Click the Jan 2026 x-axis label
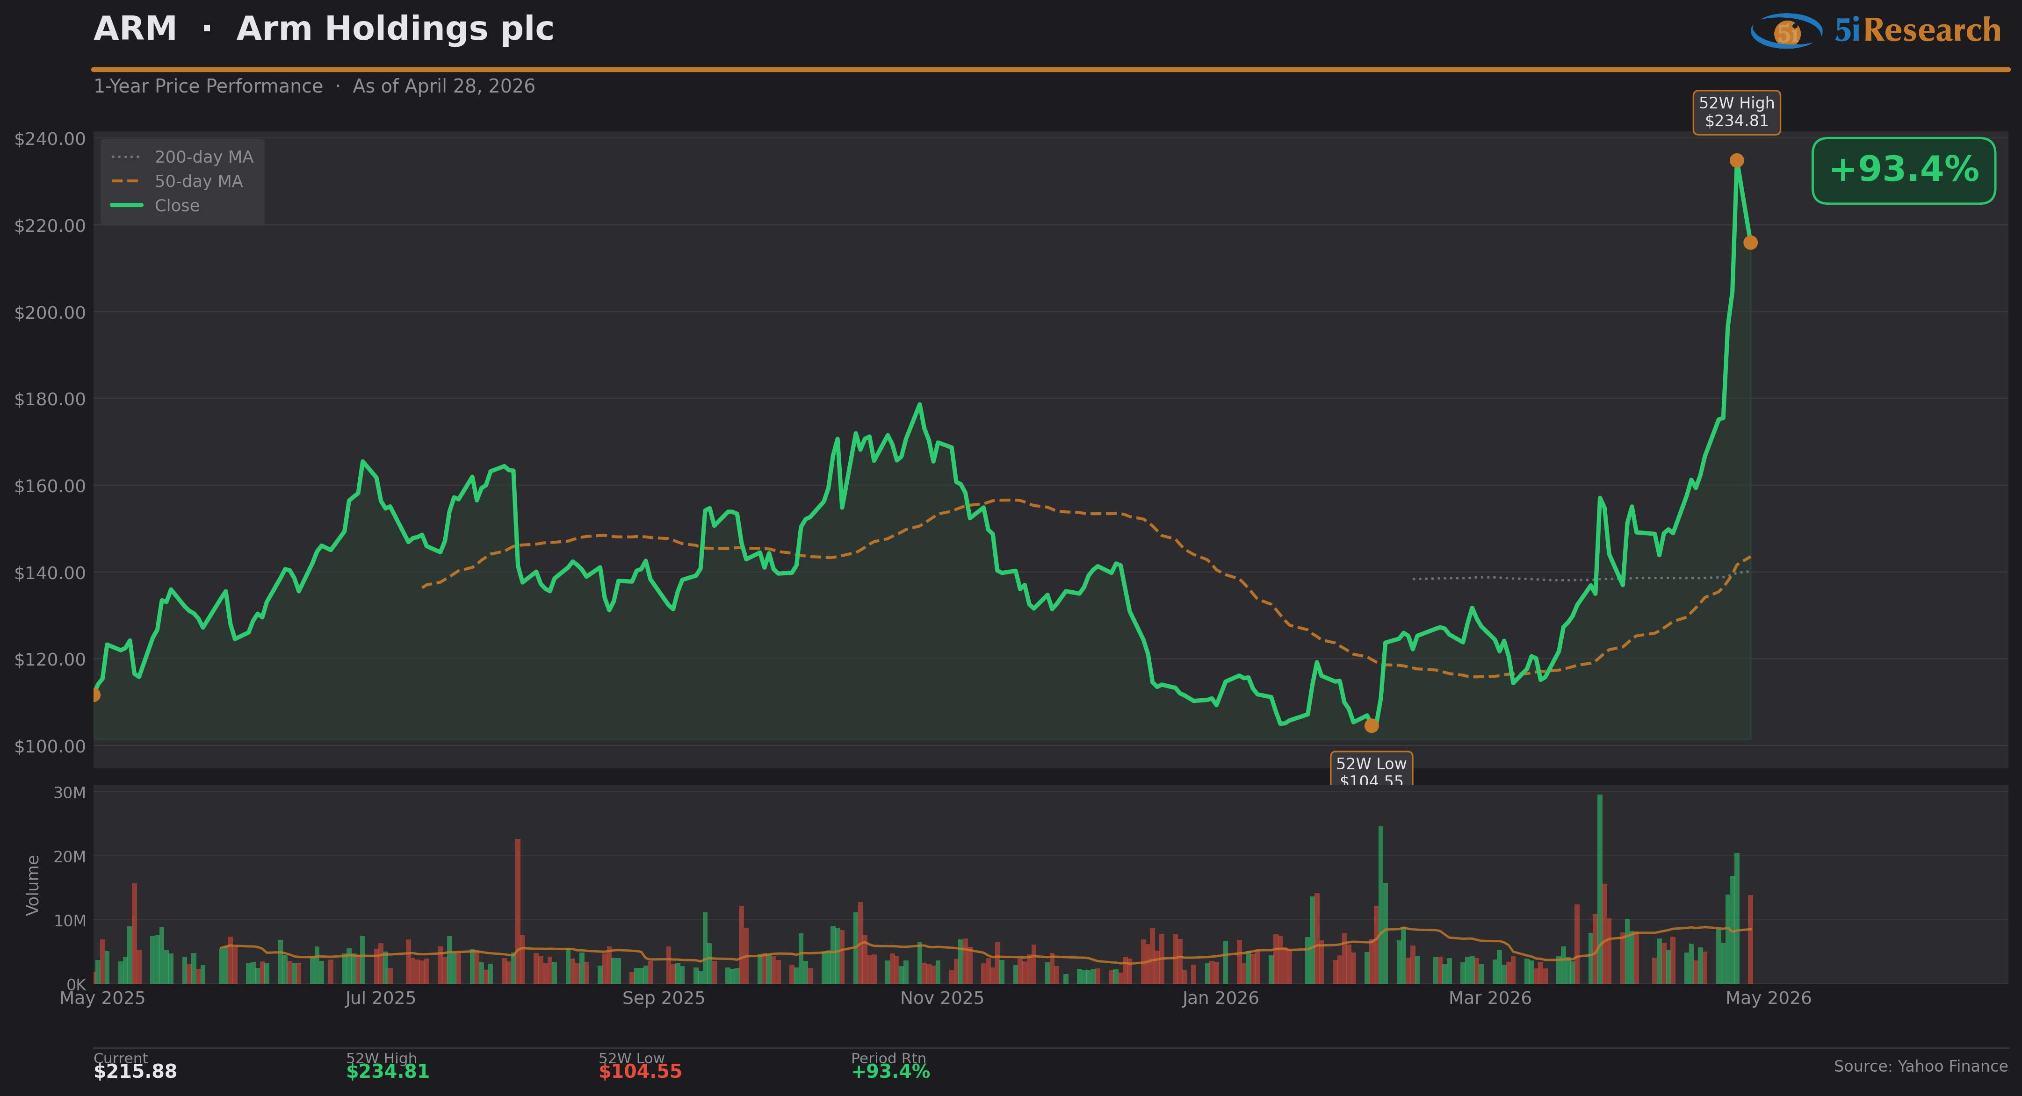 (x=1220, y=998)
